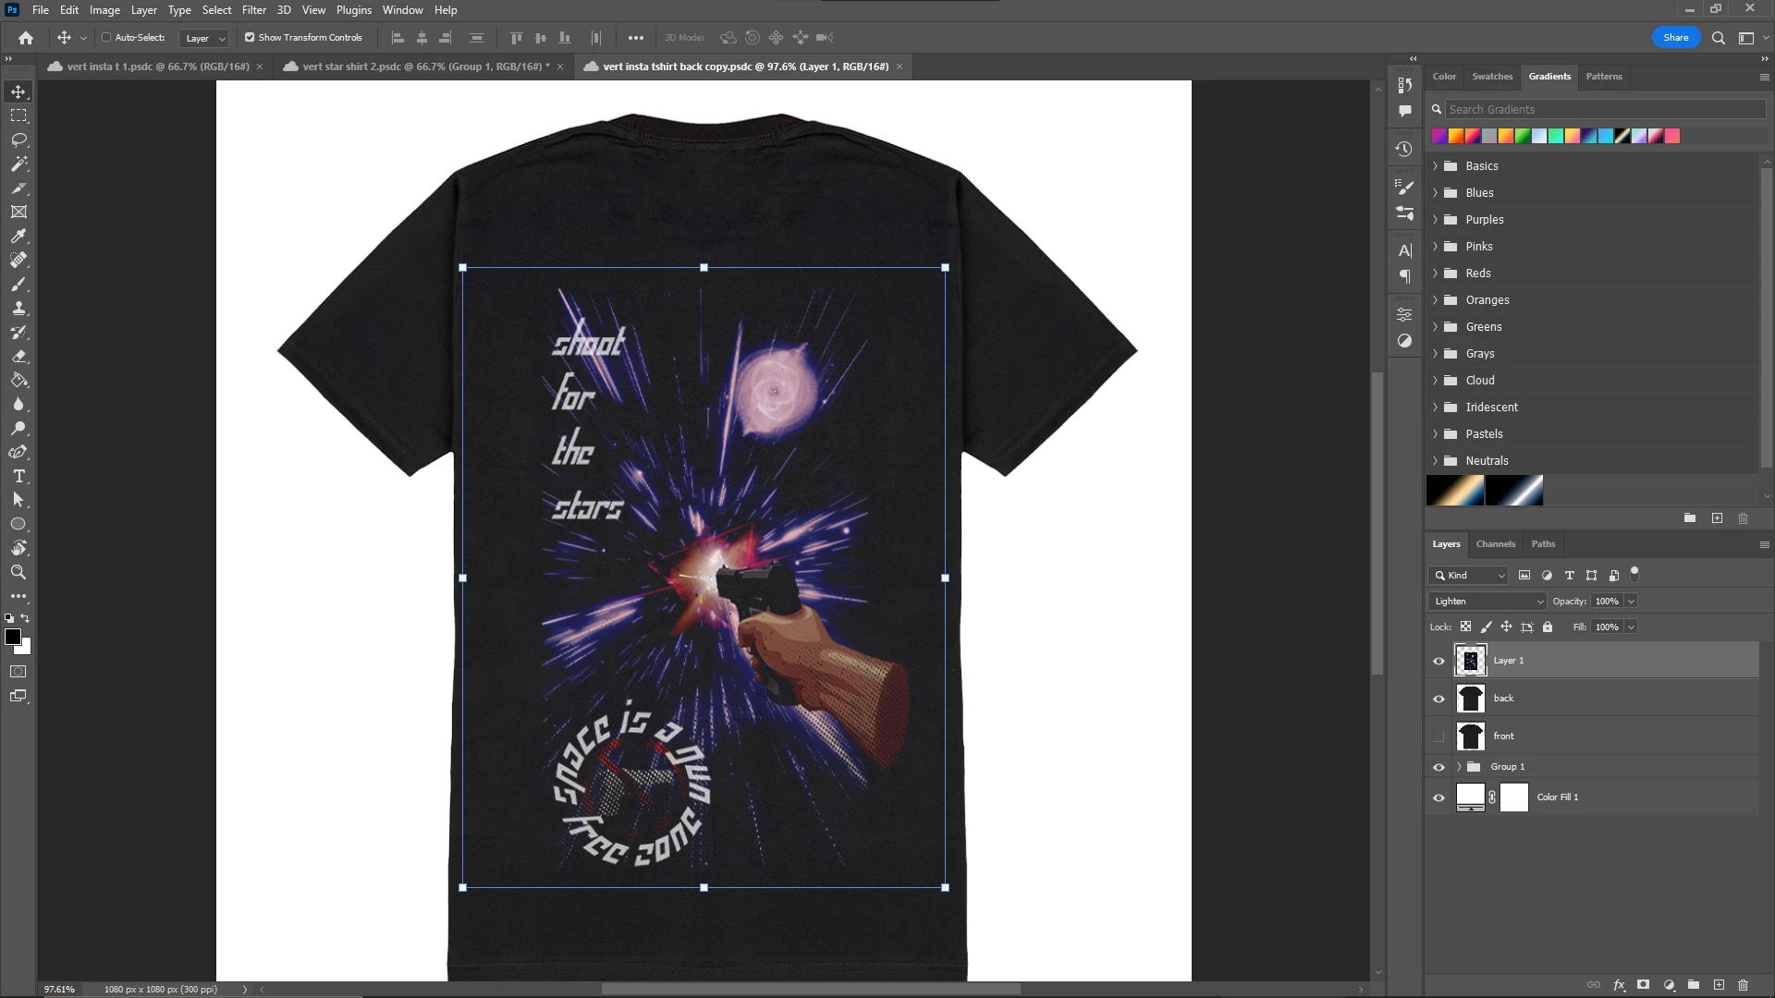The width and height of the screenshot is (1775, 998).
Task: Expand the Group 1 layer group
Action: tap(1459, 767)
